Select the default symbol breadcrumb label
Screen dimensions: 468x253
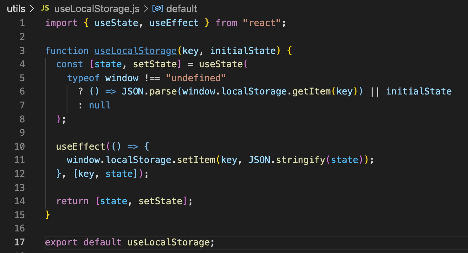[182, 9]
